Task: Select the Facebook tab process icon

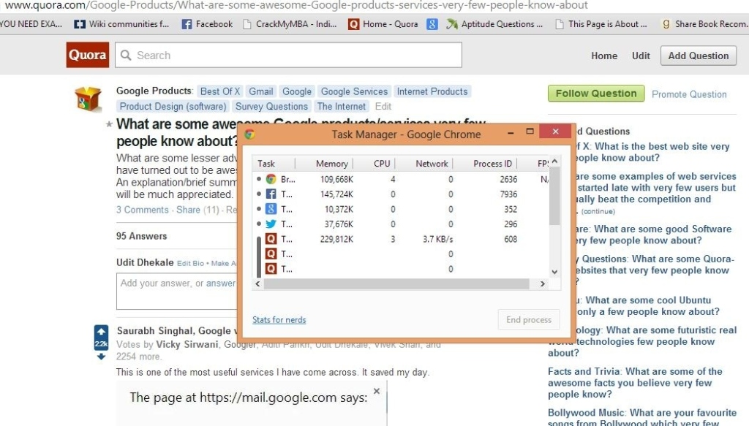Action: pyautogui.click(x=271, y=194)
